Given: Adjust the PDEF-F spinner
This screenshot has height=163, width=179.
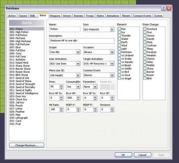Looking at the screenshot, I should click(78, 110).
